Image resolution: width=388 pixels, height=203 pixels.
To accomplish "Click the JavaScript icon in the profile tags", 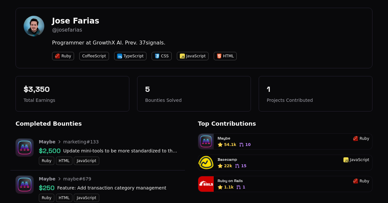I will coord(182,56).
